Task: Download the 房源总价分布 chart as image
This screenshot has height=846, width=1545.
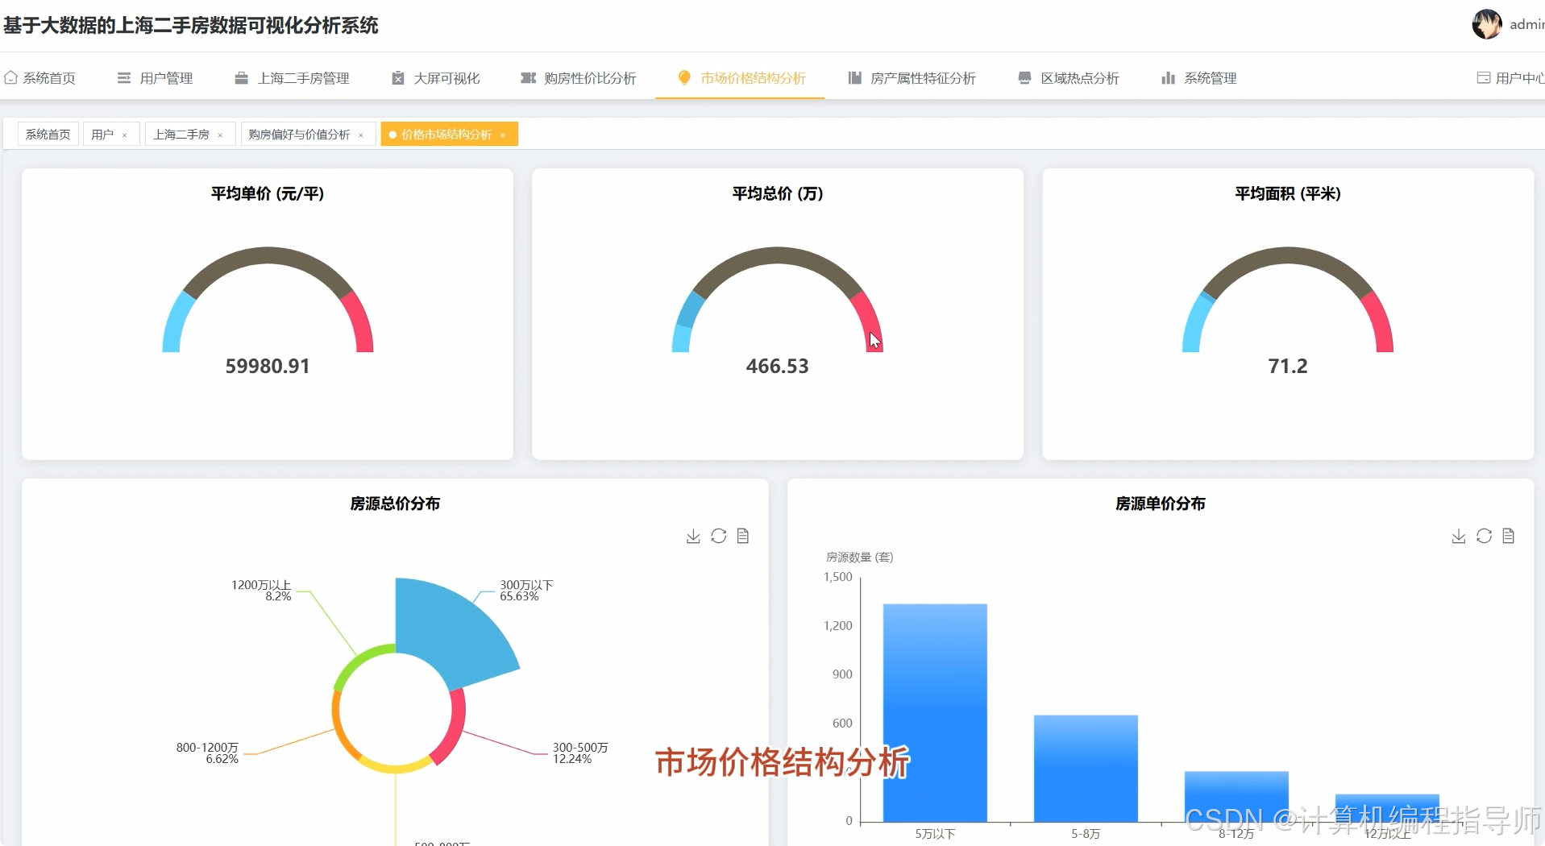Action: 692,535
